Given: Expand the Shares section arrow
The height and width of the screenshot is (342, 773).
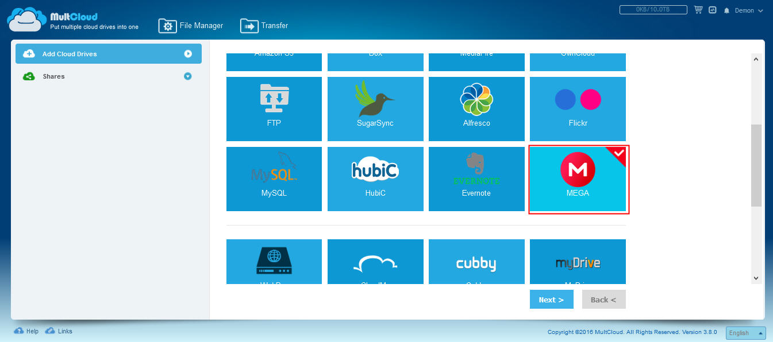Looking at the screenshot, I should click(x=187, y=76).
